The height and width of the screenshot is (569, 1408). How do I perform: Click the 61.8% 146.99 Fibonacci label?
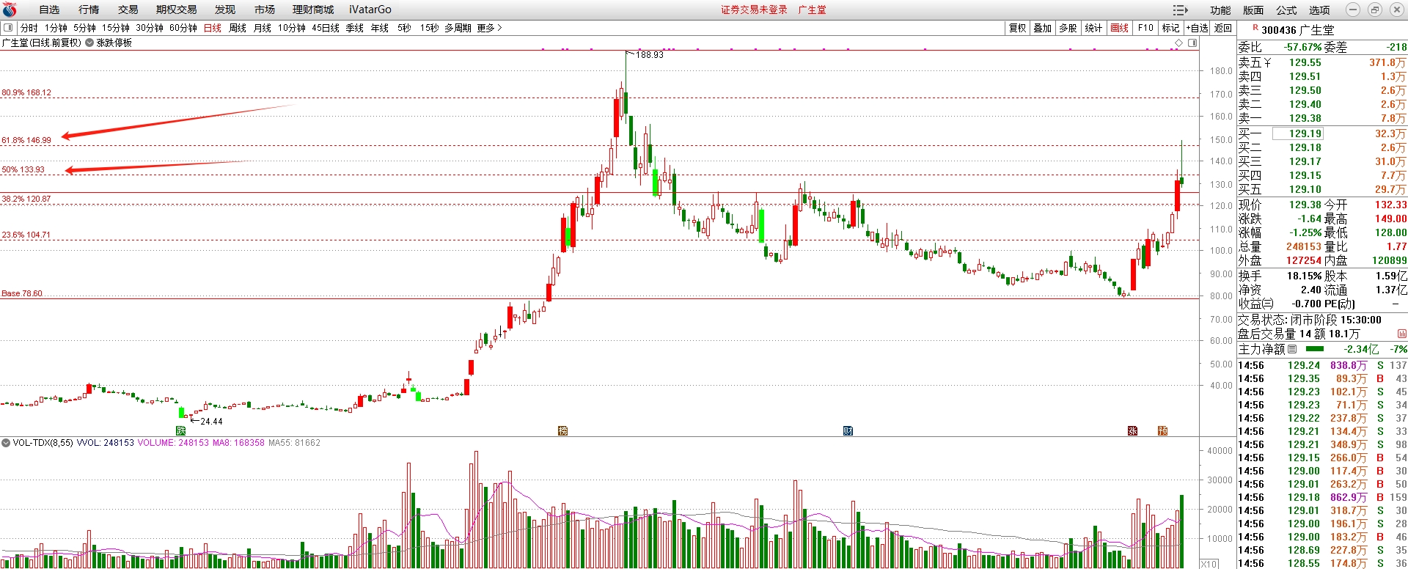point(26,140)
